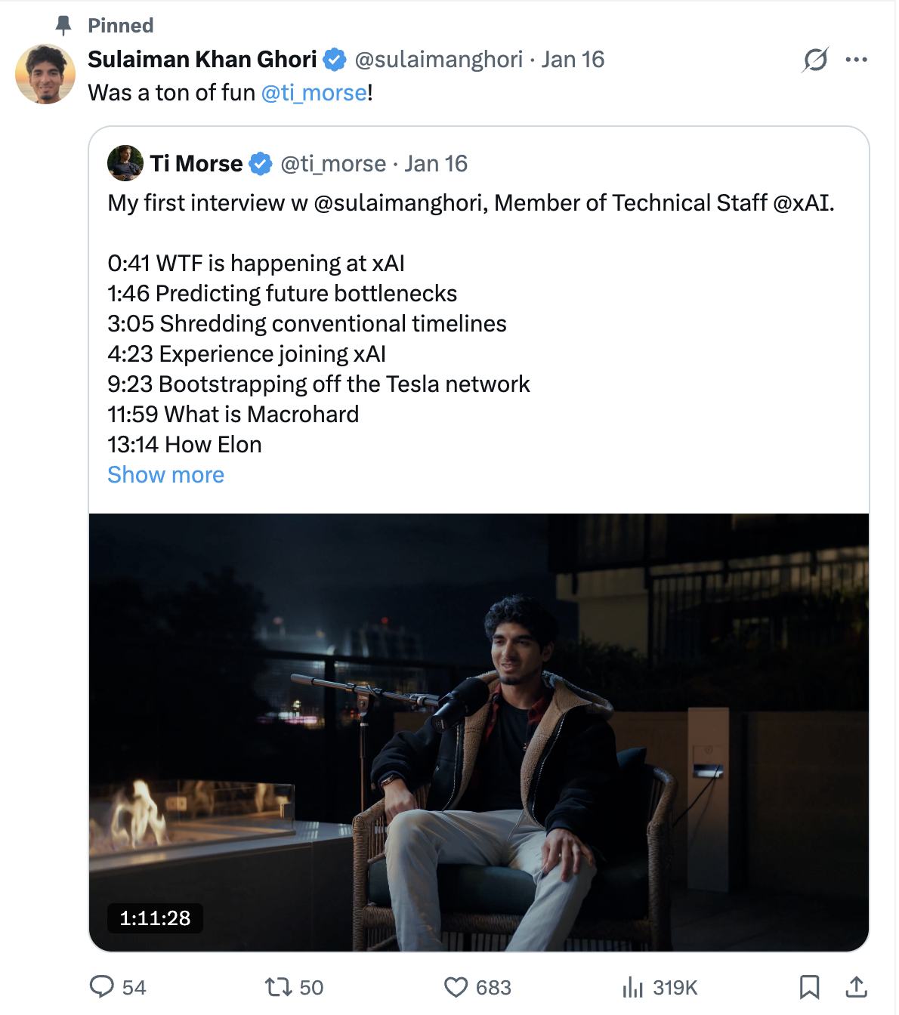
Task: Click the share upload icon
Action: tap(856, 986)
